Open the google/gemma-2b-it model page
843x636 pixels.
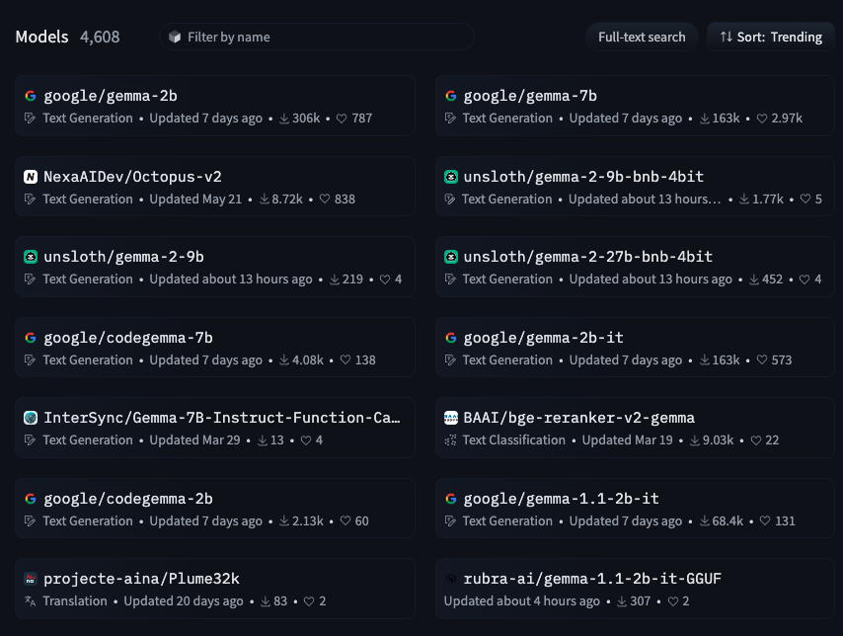[x=543, y=338]
